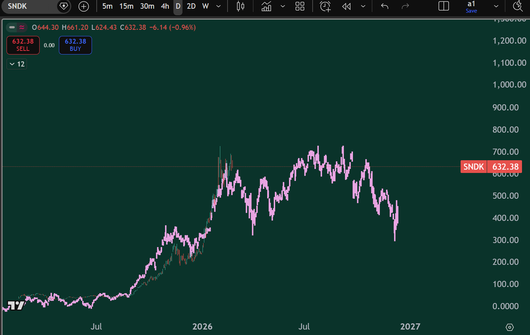530x335 pixels.
Task: Switch to the weekly W timeframe
Action: [205, 6]
